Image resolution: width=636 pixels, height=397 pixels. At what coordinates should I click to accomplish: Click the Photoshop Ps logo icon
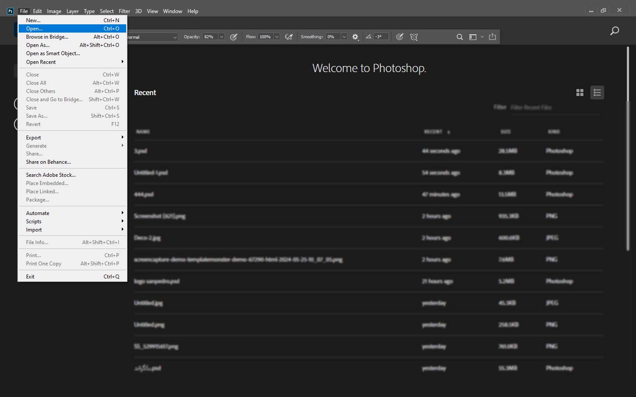(x=10, y=11)
